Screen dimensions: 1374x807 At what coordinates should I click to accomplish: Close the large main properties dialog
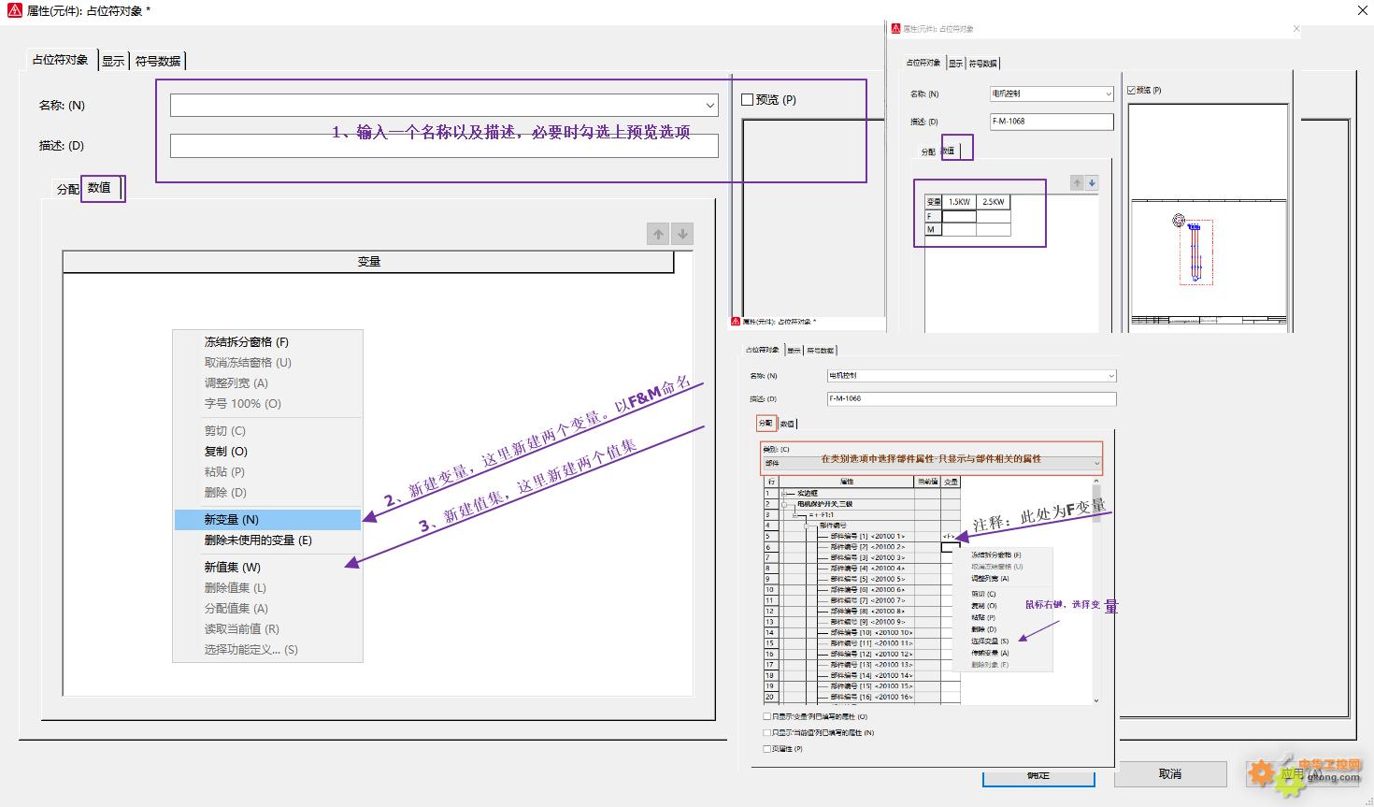point(1361,10)
